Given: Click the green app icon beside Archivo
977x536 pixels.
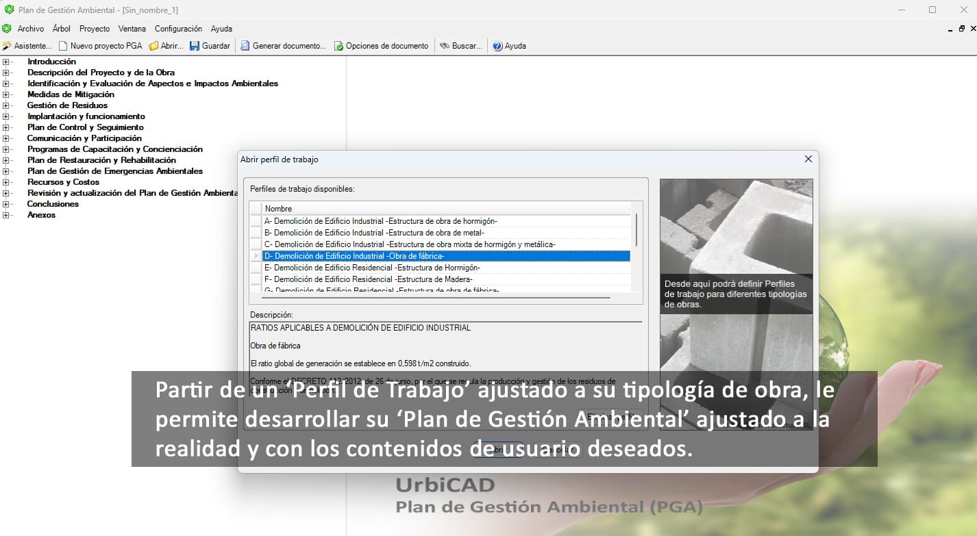Looking at the screenshot, I should [7, 29].
